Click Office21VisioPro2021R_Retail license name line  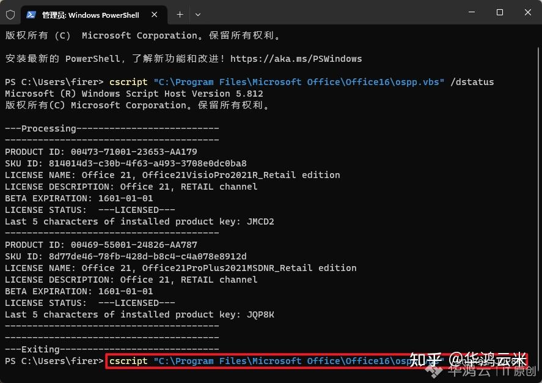pyautogui.click(x=172, y=175)
